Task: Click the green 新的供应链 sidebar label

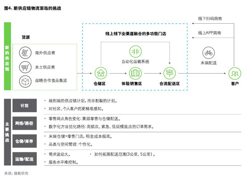Action: pos(7,56)
